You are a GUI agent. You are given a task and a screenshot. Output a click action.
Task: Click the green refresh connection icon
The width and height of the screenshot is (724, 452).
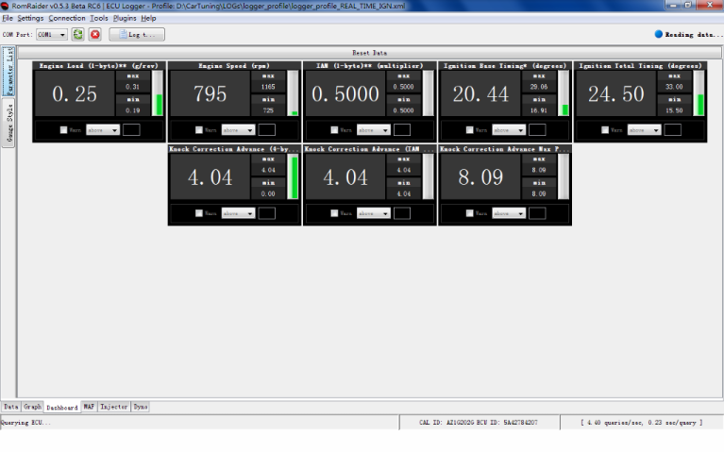tap(77, 34)
